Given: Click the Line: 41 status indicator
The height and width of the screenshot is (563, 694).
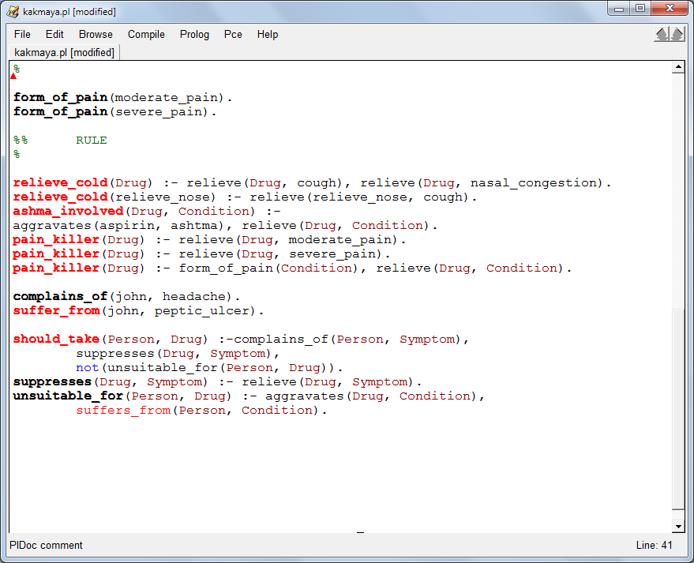Looking at the screenshot, I should pyautogui.click(x=656, y=546).
